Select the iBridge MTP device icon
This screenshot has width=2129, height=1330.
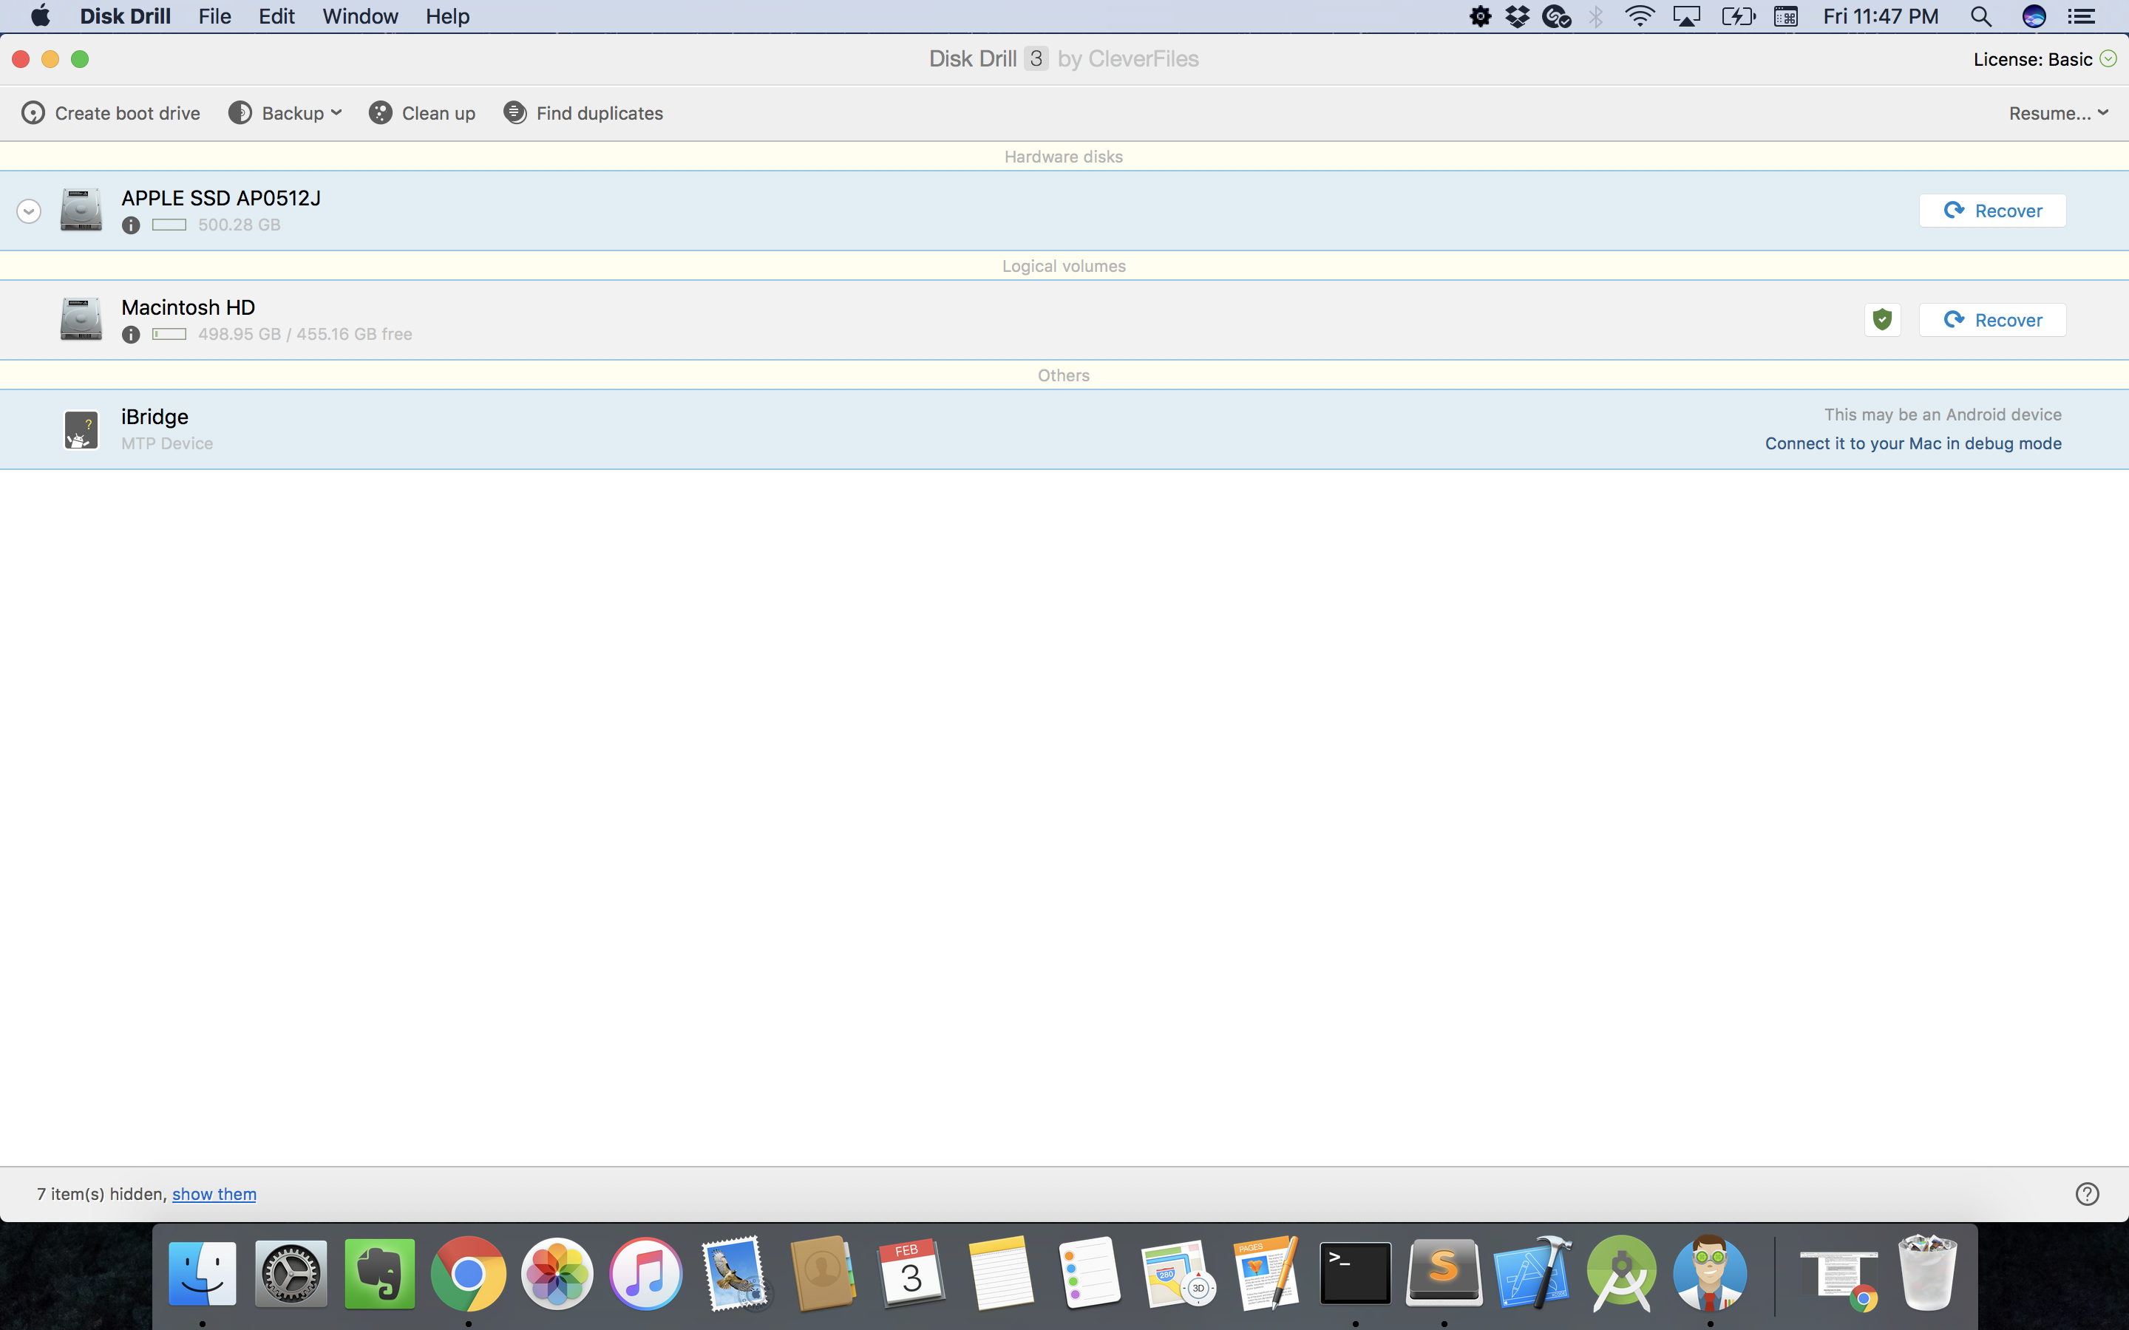click(81, 429)
